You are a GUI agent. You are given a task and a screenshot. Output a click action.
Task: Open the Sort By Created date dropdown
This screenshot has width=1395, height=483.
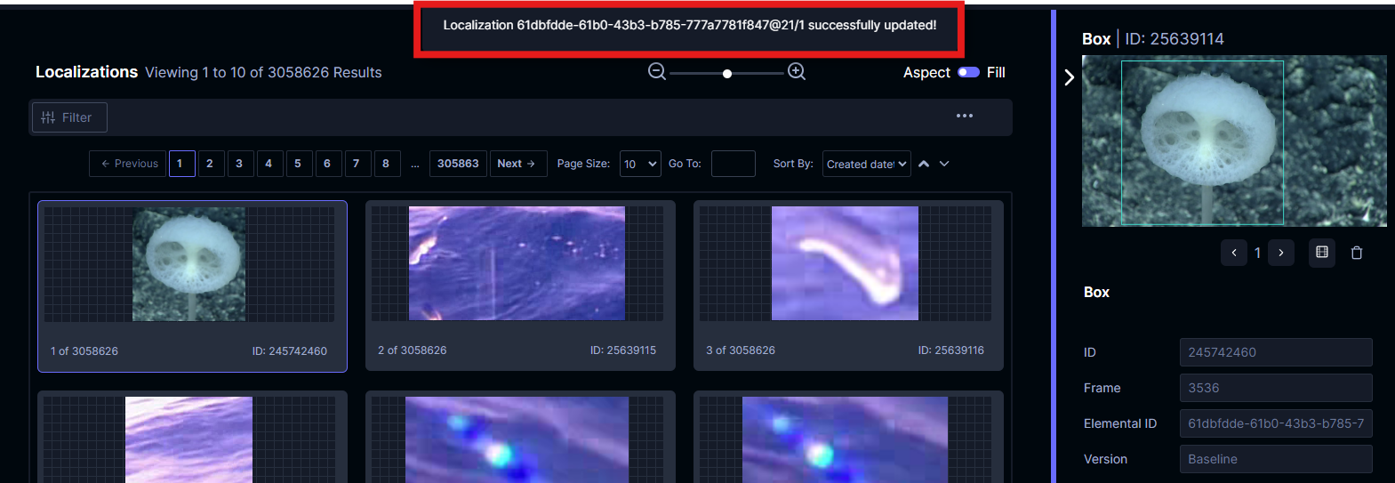coord(867,164)
